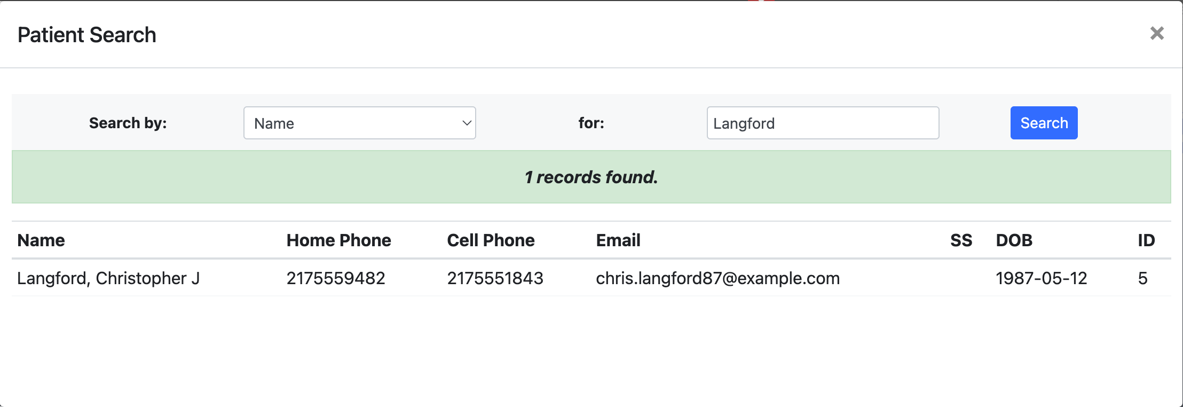Click the chris.langford87@example.com email cell

(717, 278)
